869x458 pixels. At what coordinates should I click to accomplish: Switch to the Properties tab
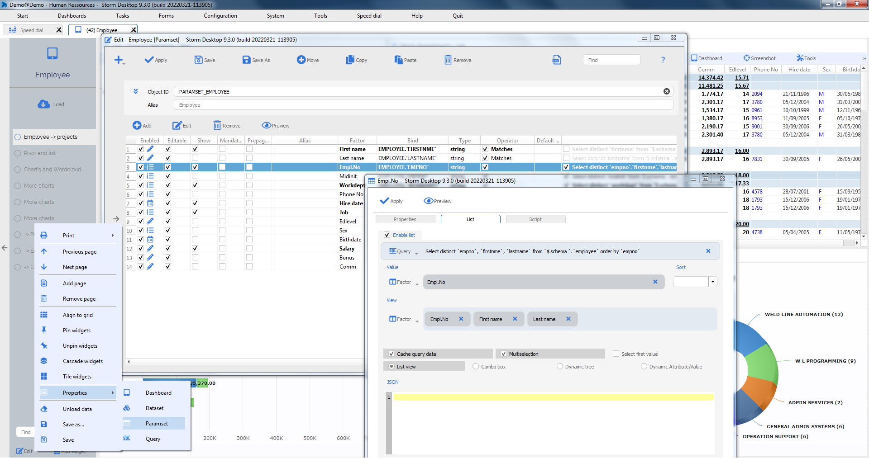(405, 219)
